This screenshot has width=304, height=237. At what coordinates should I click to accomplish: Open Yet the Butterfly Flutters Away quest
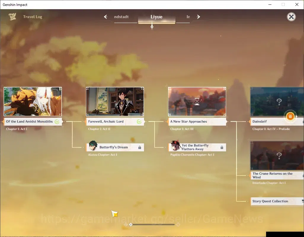[197, 147]
